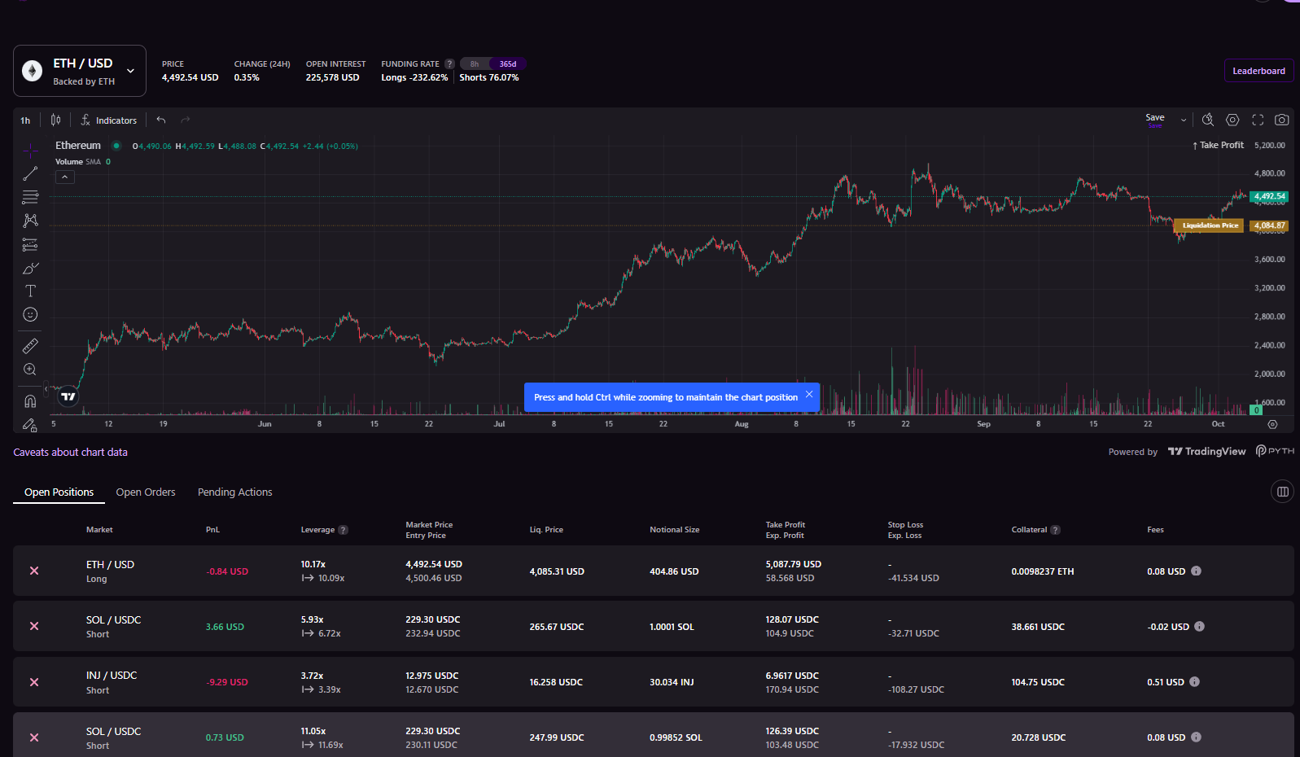The width and height of the screenshot is (1300, 757).
Task: Take a chart snapshot with camera icon
Action: coord(1281,120)
